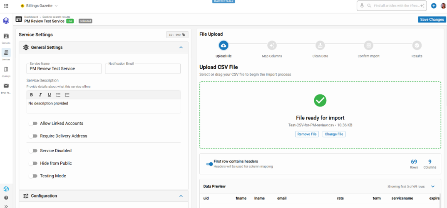
Task: Click the email column header
Action: click(x=282, y=198)
